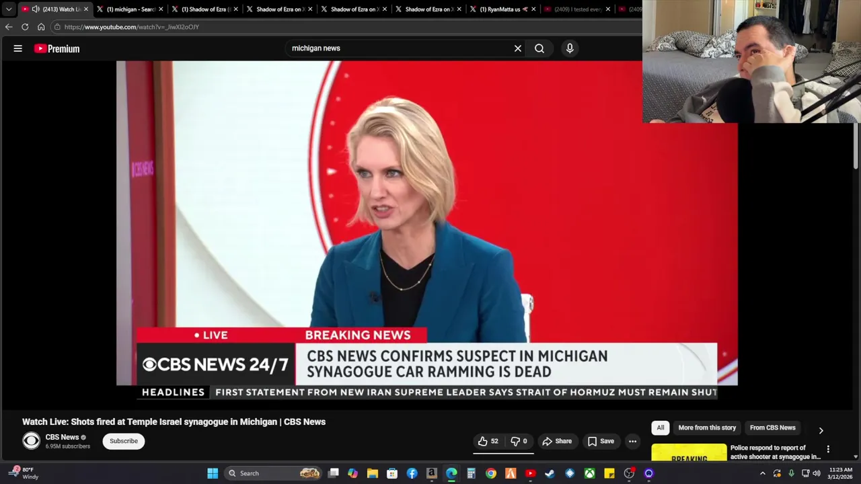
Task: Clear the michigan news search text
Action: [518, 48]
